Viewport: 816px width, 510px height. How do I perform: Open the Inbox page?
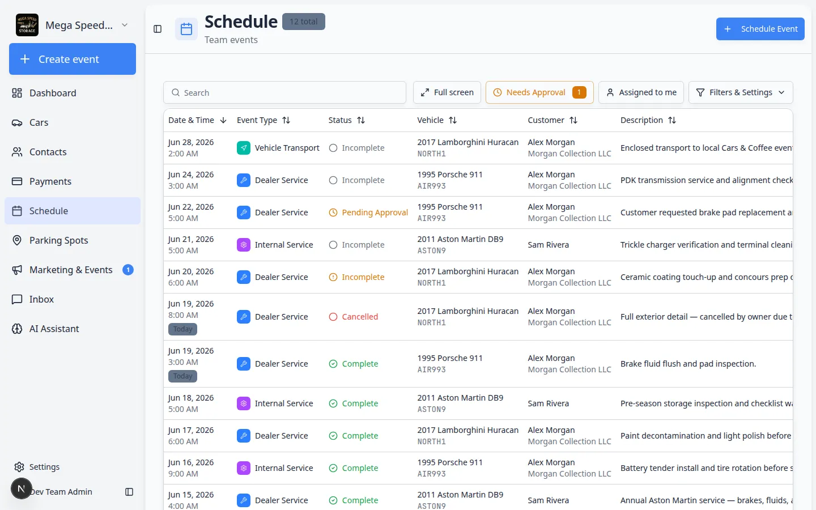[x=73, y=299]
